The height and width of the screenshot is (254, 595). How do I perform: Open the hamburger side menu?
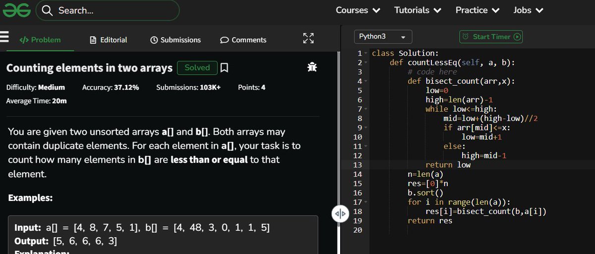point(5,38)
